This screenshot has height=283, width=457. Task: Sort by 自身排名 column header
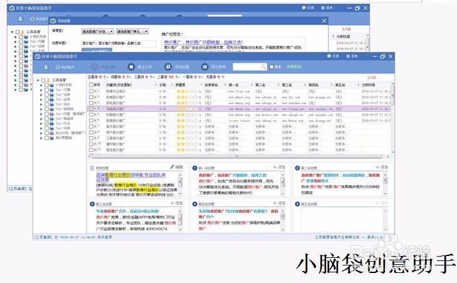[211, 85]
